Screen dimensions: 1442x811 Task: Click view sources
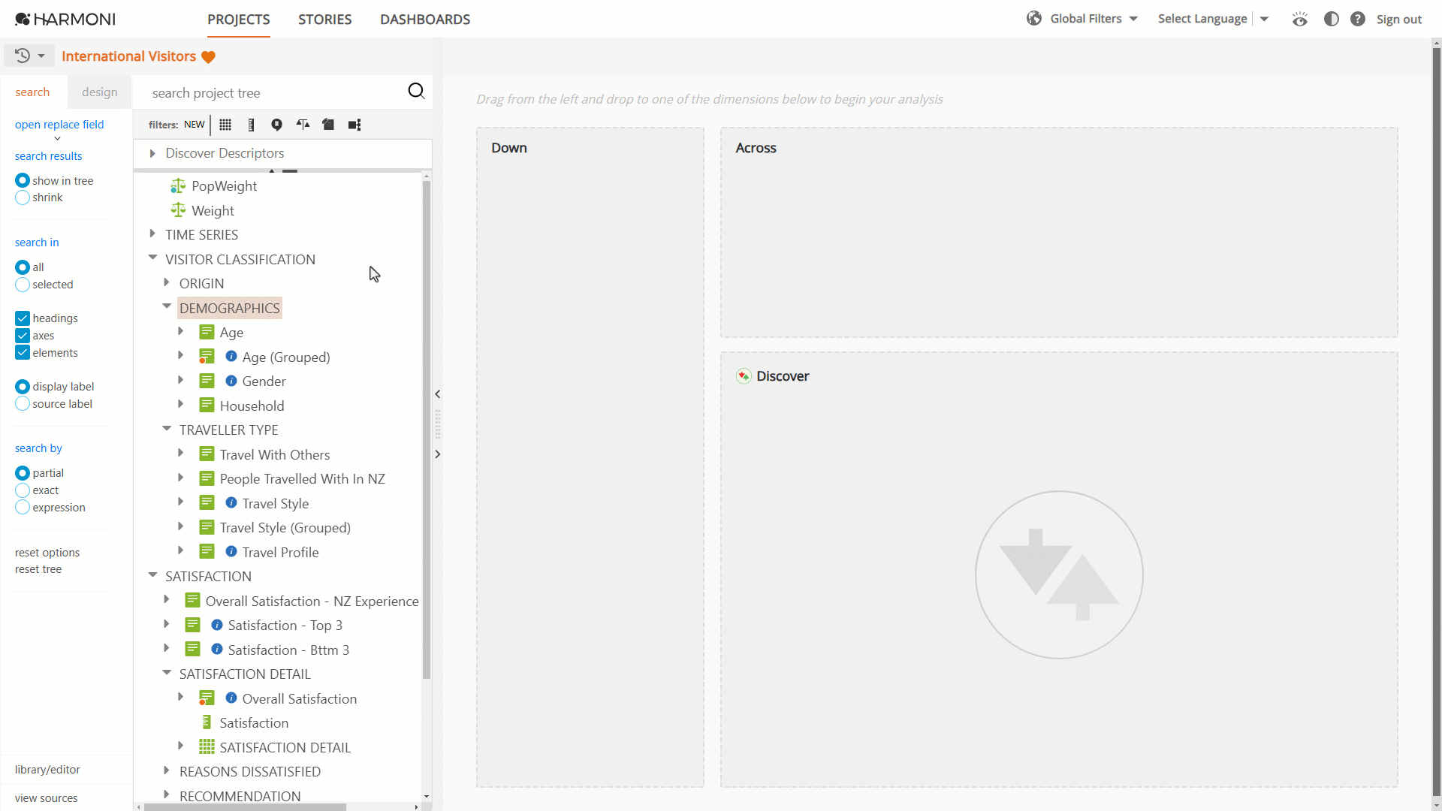click(x=46, y=798)
